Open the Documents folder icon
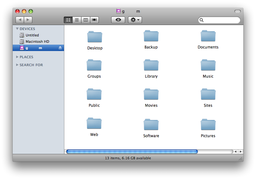This screenshot has height=179, width=256. (208, 36)
